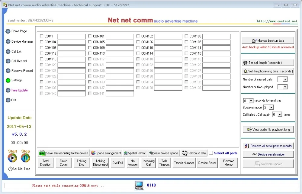Click the Home Page sidebar bullet icon
The image size is (302, 194).
[x=8, y=31]
